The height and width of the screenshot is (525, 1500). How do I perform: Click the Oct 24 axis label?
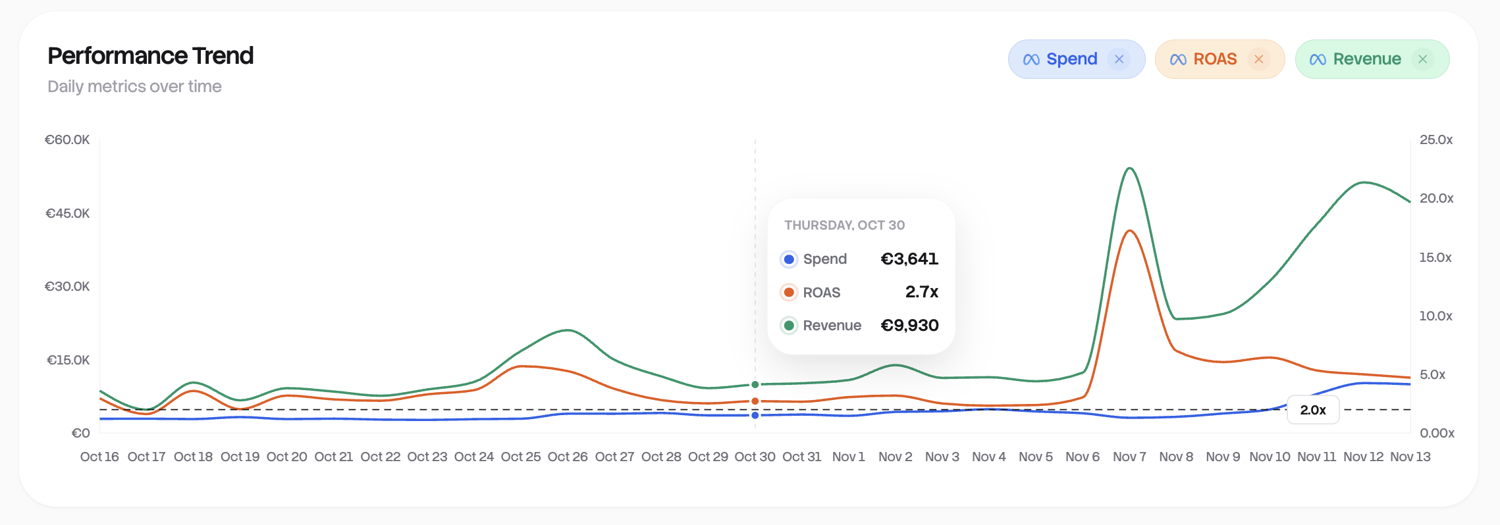[474, 457]
